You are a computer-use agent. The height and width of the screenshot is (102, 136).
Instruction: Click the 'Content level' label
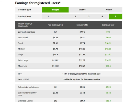(25, 16)
